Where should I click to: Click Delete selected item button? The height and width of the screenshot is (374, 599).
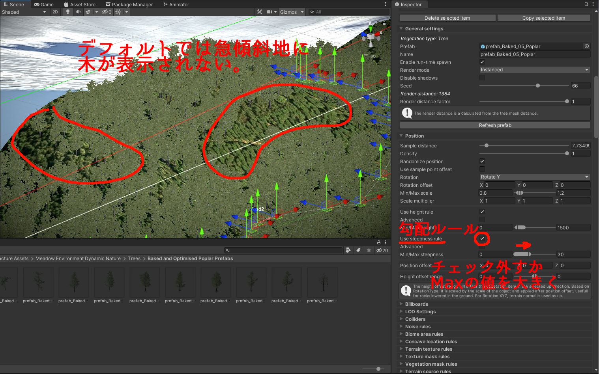pos(447,18)
